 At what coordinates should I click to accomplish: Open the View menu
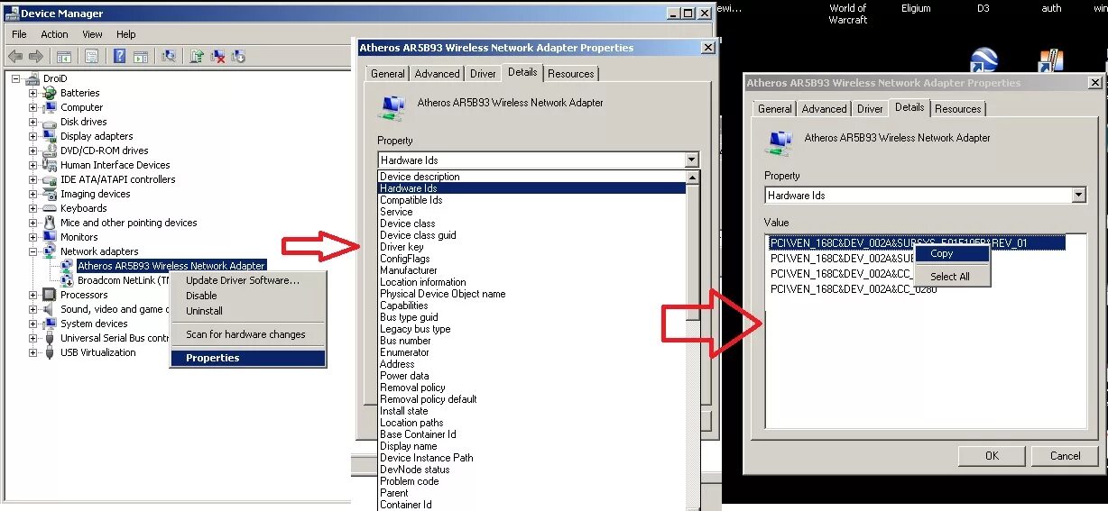click(92, 34)
